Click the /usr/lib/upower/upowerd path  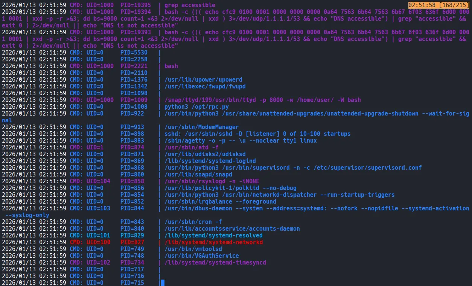point(203,80)
